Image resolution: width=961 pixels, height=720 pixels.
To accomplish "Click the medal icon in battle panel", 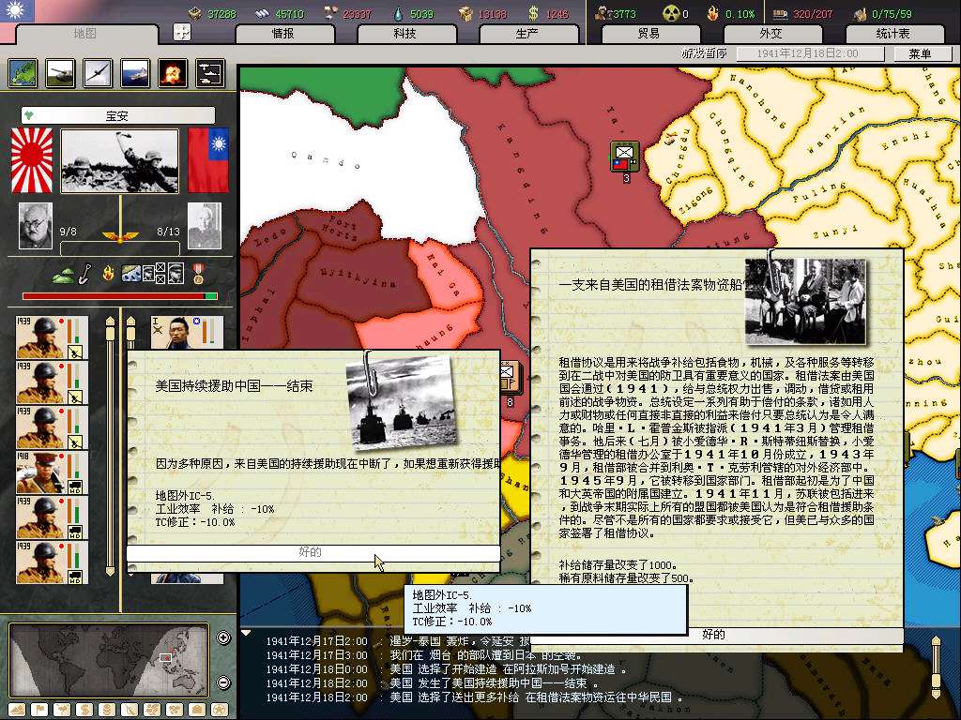I will [198, 274].
